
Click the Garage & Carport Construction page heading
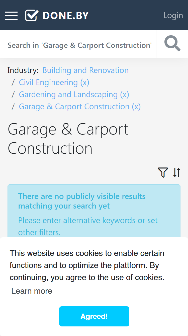pos(68,139)
